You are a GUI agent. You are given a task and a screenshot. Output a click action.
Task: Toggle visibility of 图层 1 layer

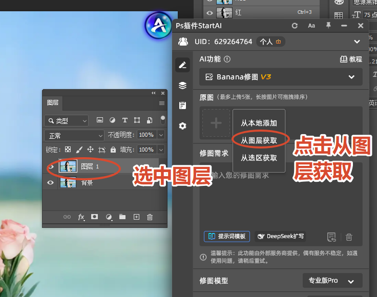coord(50,166)
